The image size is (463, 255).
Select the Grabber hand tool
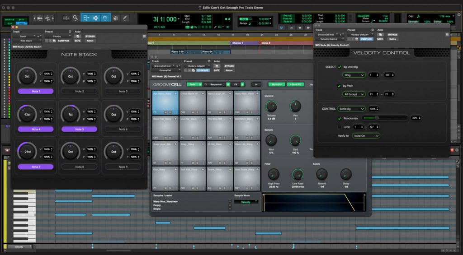point(105,18)
